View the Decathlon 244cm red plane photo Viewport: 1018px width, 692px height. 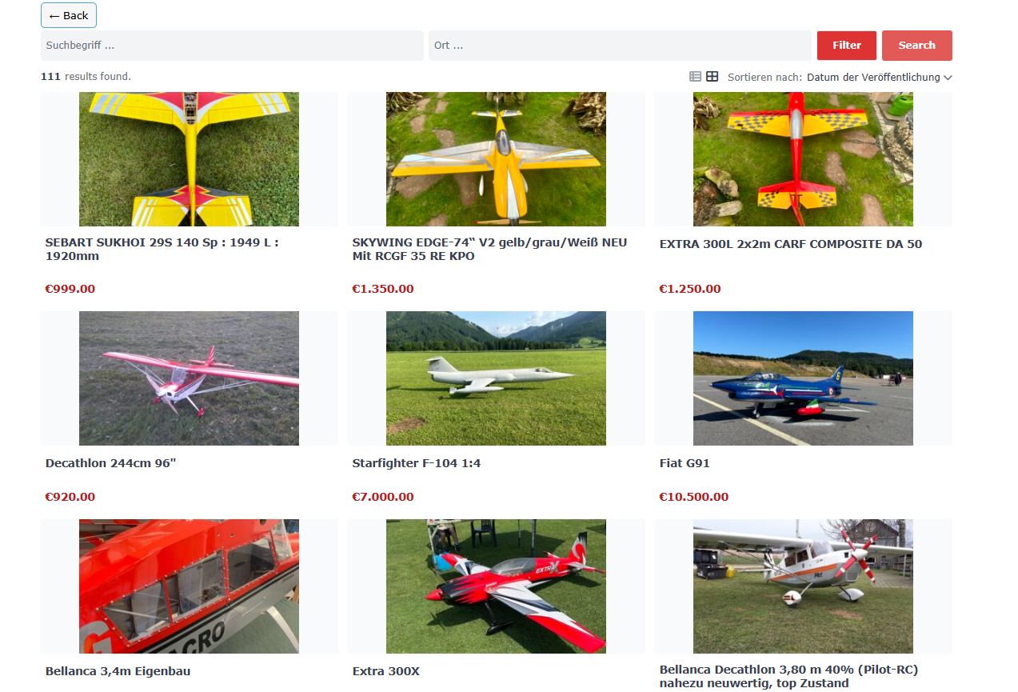[189, 378]
